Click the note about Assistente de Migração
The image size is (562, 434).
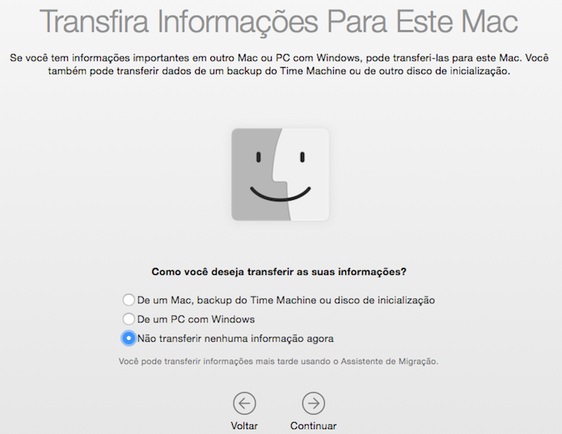(278, 361)
